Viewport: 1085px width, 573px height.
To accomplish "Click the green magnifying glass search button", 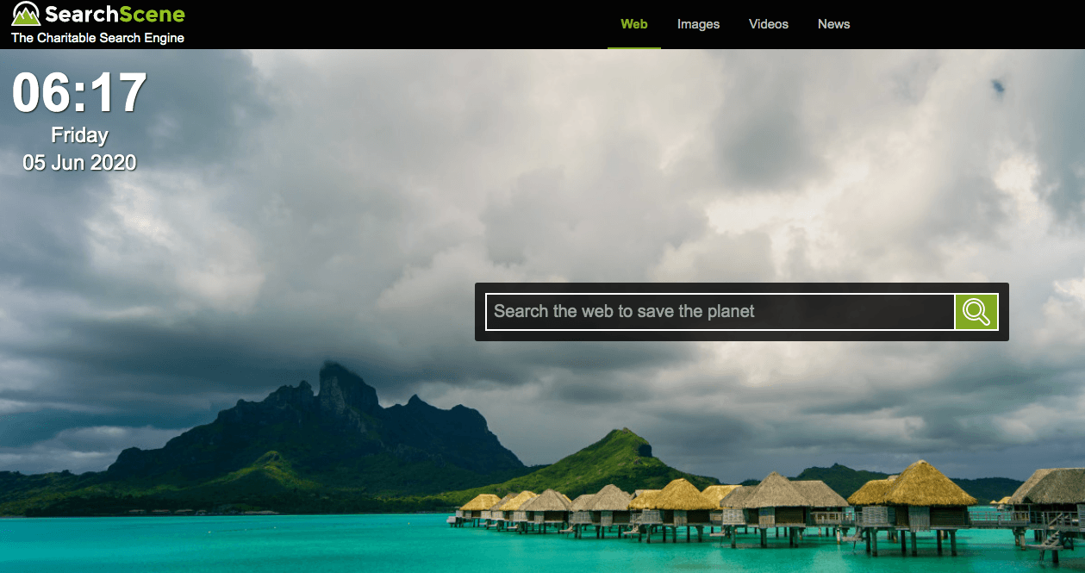I will (x=976, y=312).
